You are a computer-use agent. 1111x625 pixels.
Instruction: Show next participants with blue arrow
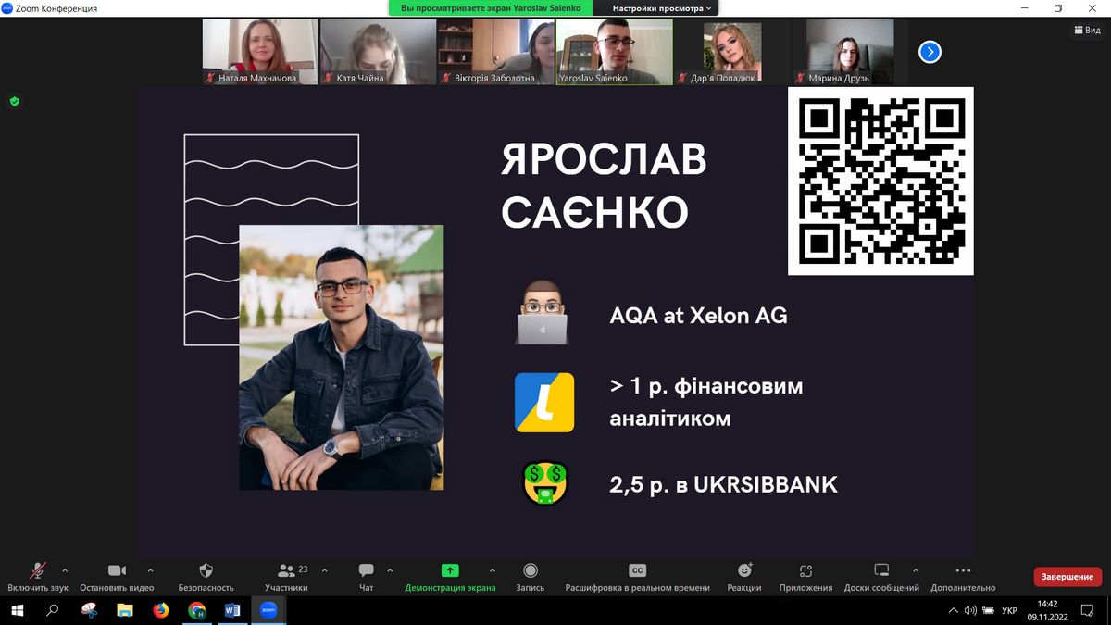(930, 52)
